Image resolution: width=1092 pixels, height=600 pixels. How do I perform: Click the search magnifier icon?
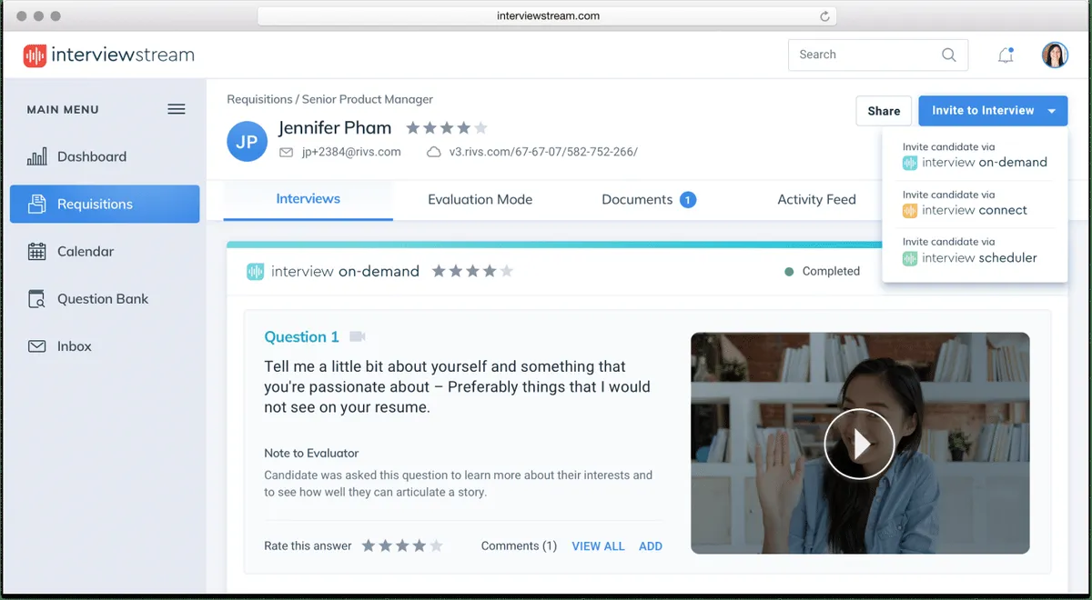(949, 55)
